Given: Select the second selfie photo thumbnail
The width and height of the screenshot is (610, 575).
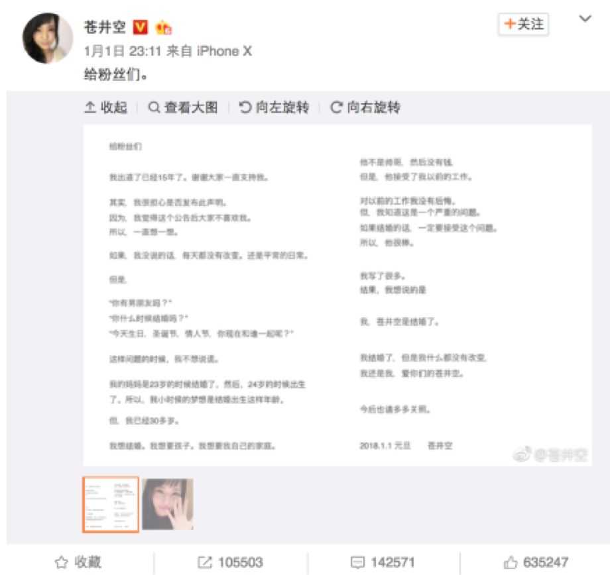Looking at the screenshot, I should tap(168, 504).
